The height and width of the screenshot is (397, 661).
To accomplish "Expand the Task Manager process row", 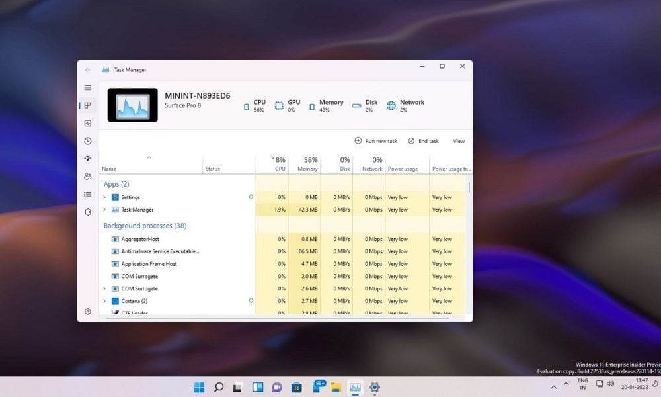I will [x=103, y=210].
